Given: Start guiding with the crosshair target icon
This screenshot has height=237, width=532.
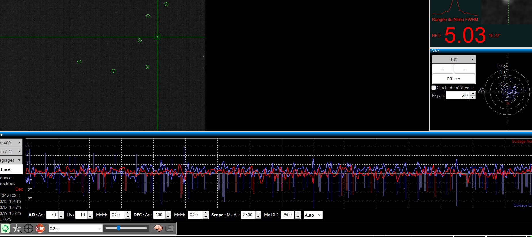Looking at the screenshot, I should (28, 228).
